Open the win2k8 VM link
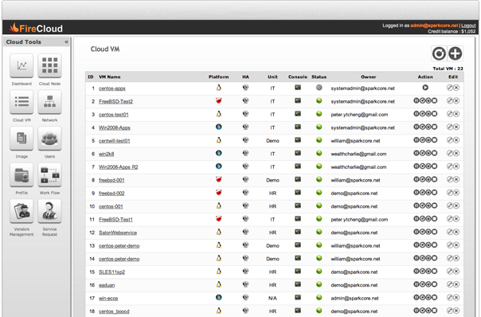481x317 pixels. 106,154
